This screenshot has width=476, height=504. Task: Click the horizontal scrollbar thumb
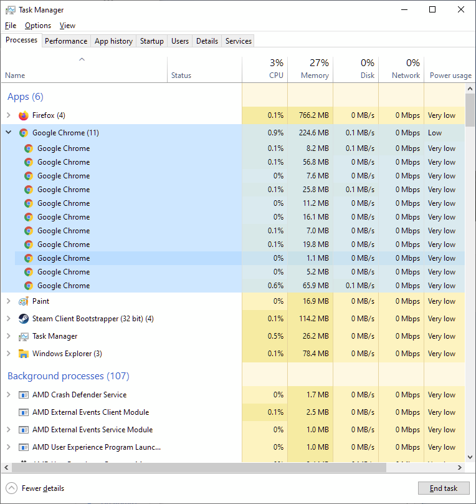tap(199, 468)
